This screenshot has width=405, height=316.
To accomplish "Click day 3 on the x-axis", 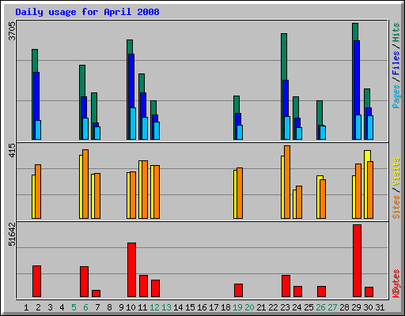I will pos(50,307).
